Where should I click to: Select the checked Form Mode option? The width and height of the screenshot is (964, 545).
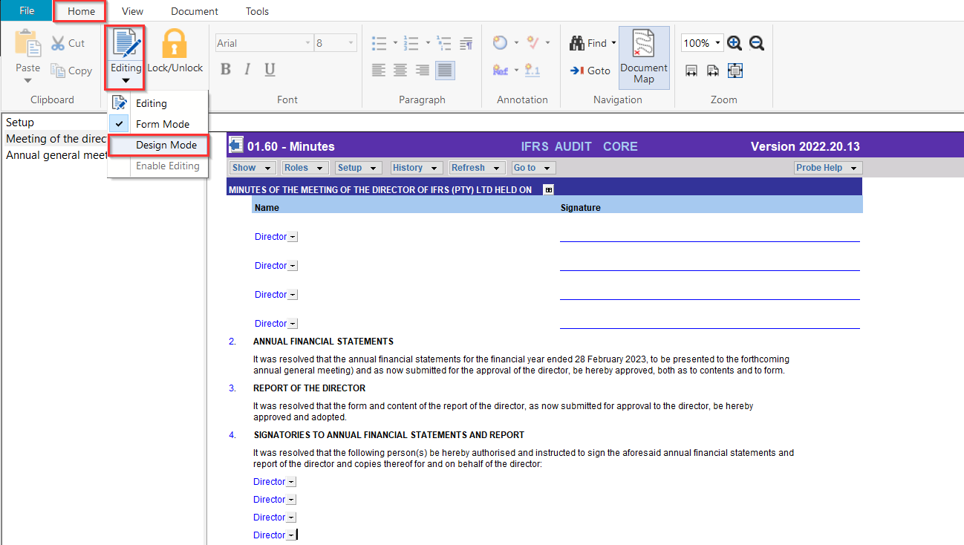162,124
